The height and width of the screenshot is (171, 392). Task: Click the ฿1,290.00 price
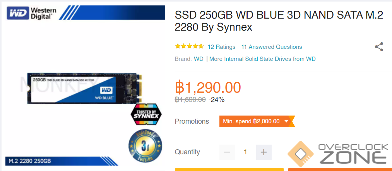coord(208,87)
